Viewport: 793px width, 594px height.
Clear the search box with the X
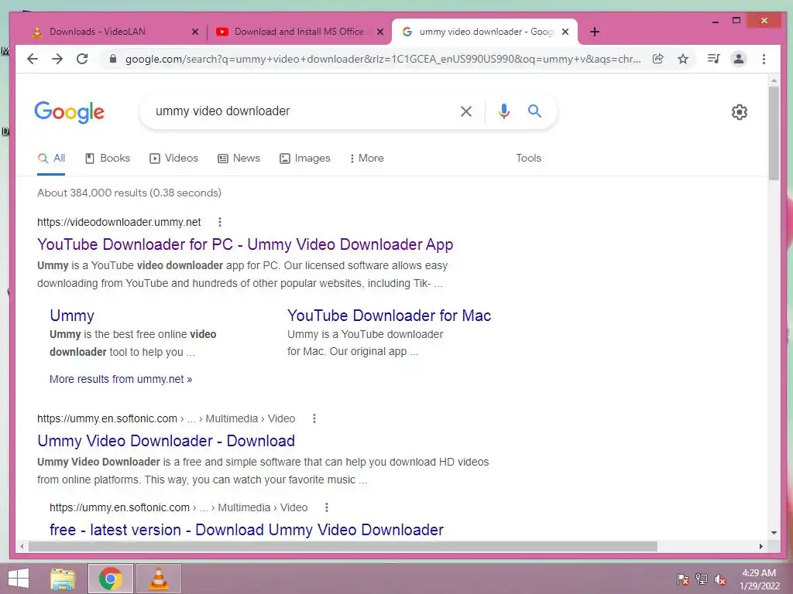tap(465, 111)
